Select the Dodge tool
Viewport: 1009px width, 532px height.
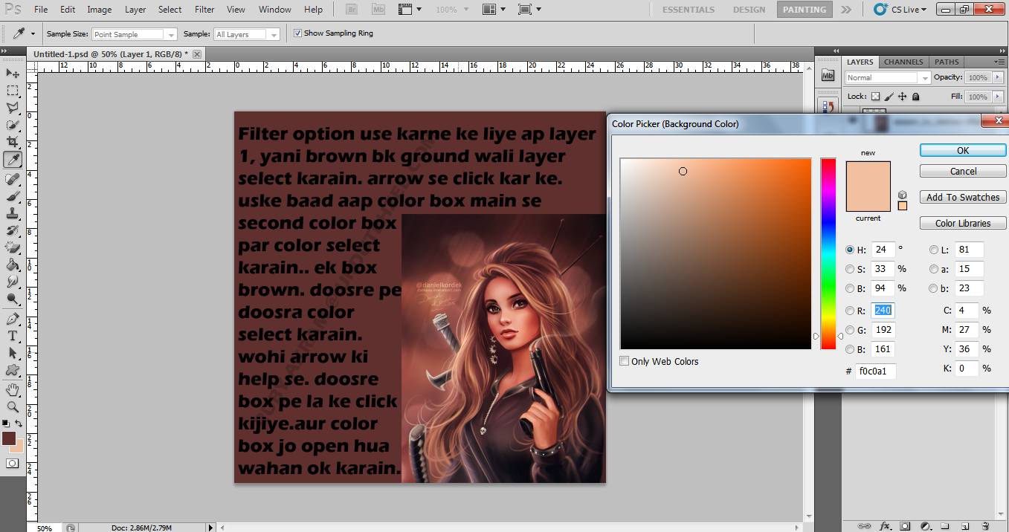coord(13,299)
